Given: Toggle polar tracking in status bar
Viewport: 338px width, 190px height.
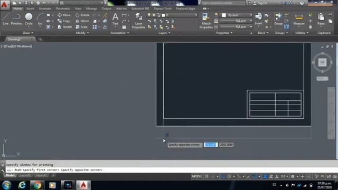Looking at the screenshot, I should (229, 176).
